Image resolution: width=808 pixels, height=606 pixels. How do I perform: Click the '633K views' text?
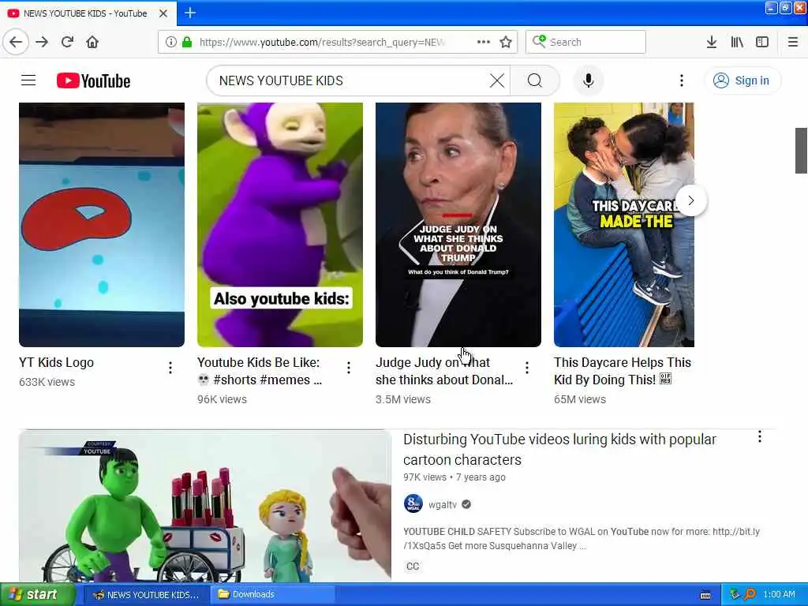click(x=47, y=382)
